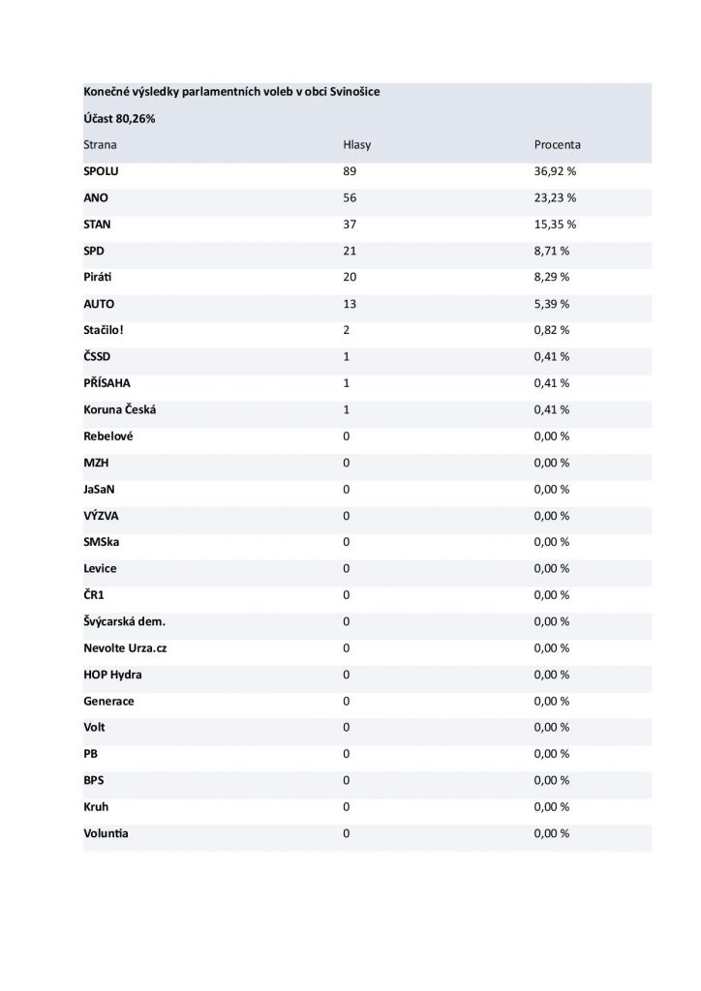Select the Švýcarská dem. row label

125,621
